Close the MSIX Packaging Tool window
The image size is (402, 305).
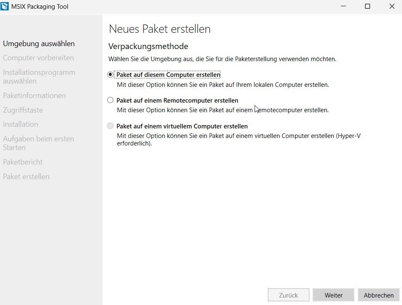coord(392,6)
